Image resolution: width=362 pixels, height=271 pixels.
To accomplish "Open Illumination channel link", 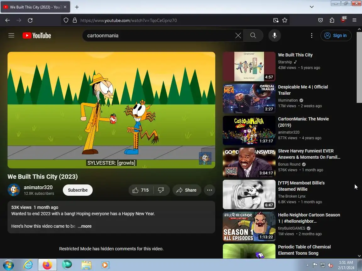I will 288,100.
